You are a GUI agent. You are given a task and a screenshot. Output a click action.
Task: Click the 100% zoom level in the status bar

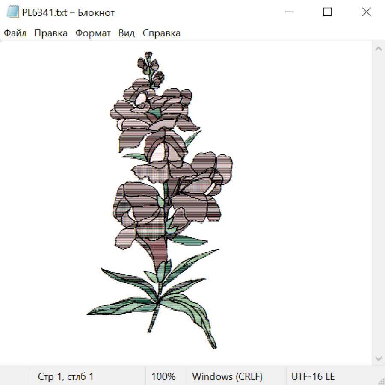[163, 376]
